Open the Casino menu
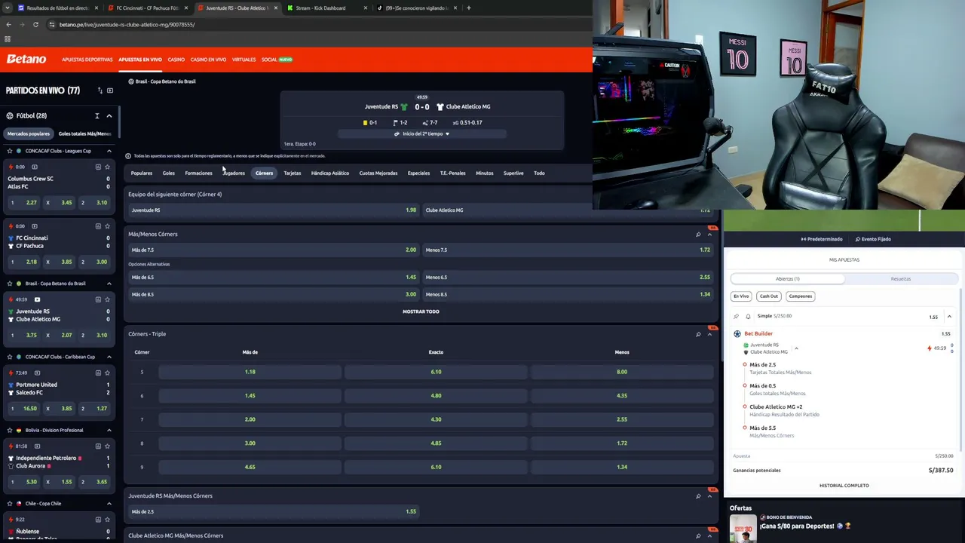Image resolution: width=965 pixels, height=543 pixels. pos(176,60)
